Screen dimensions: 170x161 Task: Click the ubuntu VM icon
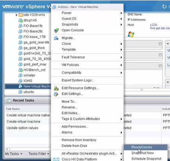coord(20,92)
